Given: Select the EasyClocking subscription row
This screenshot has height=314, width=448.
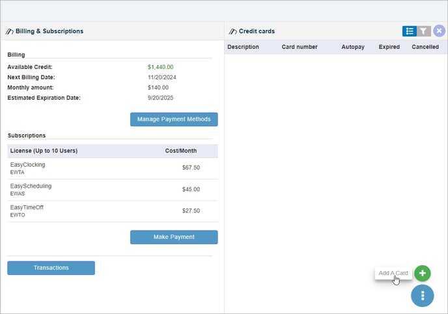Looking at the screenshot, I should coord(113,169).
